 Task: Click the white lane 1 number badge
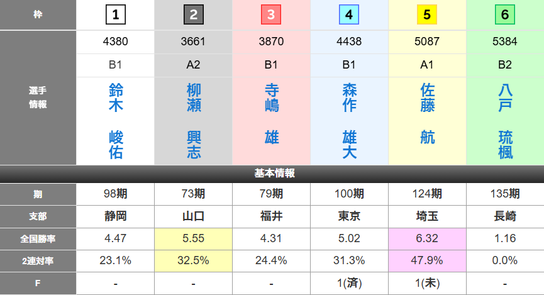tap(116, 15)
